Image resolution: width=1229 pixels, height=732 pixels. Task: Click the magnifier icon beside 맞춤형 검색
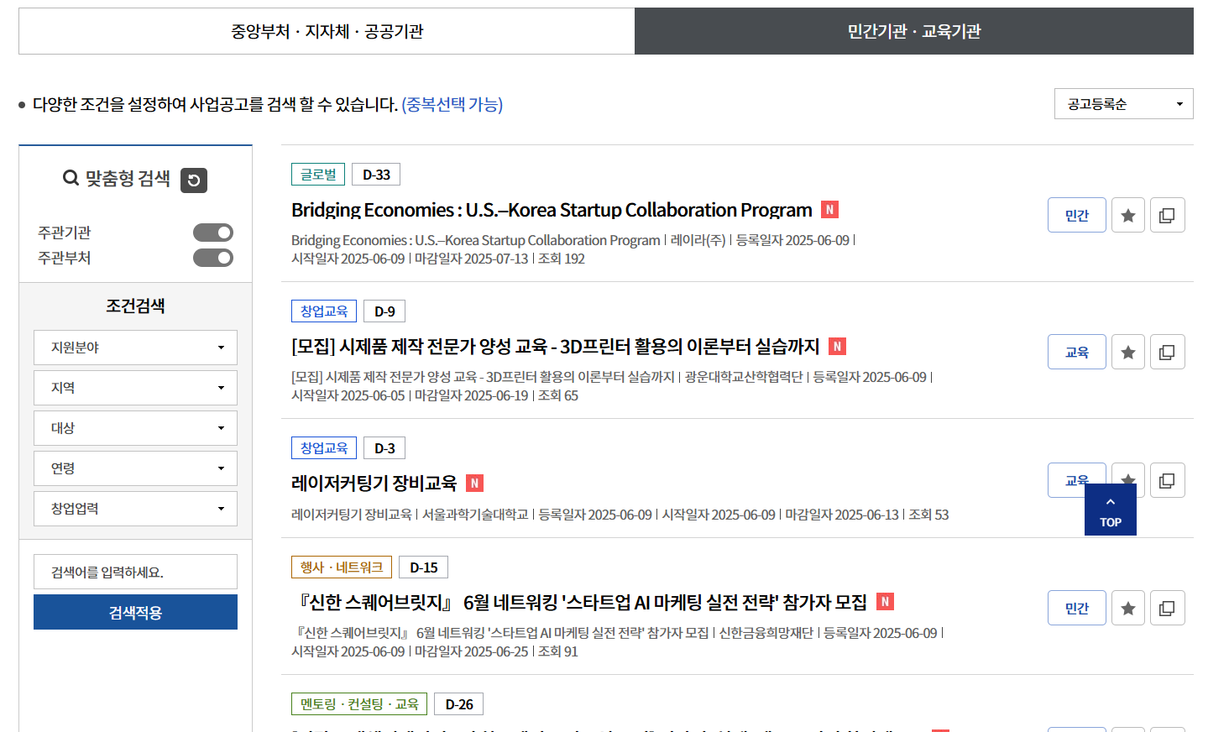[69, 179]
